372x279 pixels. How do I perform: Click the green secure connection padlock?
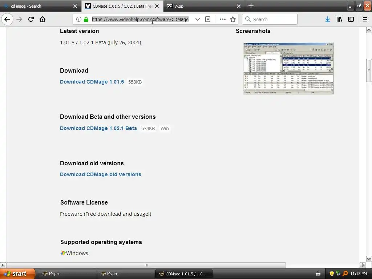(86, 19)
